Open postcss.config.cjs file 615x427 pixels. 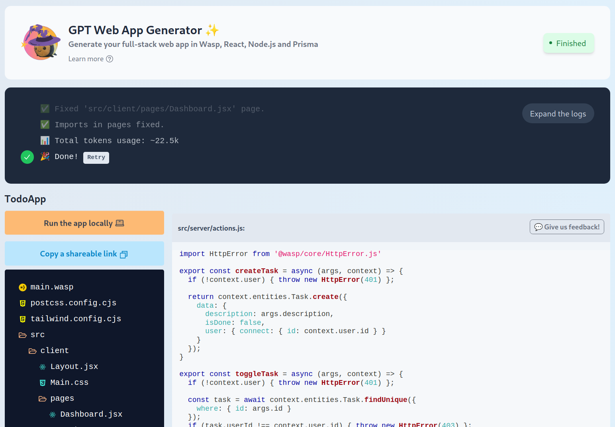pos(73,303)
